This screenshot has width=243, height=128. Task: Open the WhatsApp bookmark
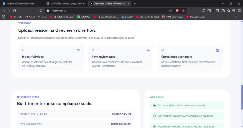[84, 17]
